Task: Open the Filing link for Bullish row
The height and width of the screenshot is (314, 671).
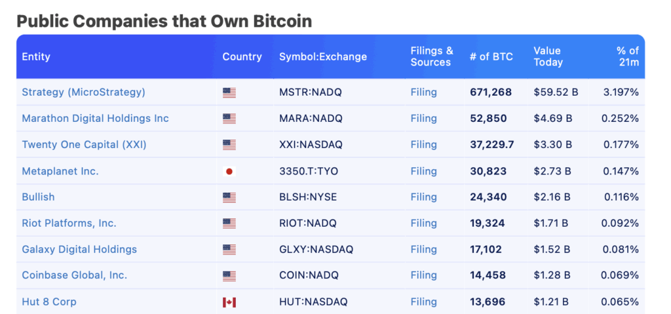Action: point(424,197)
